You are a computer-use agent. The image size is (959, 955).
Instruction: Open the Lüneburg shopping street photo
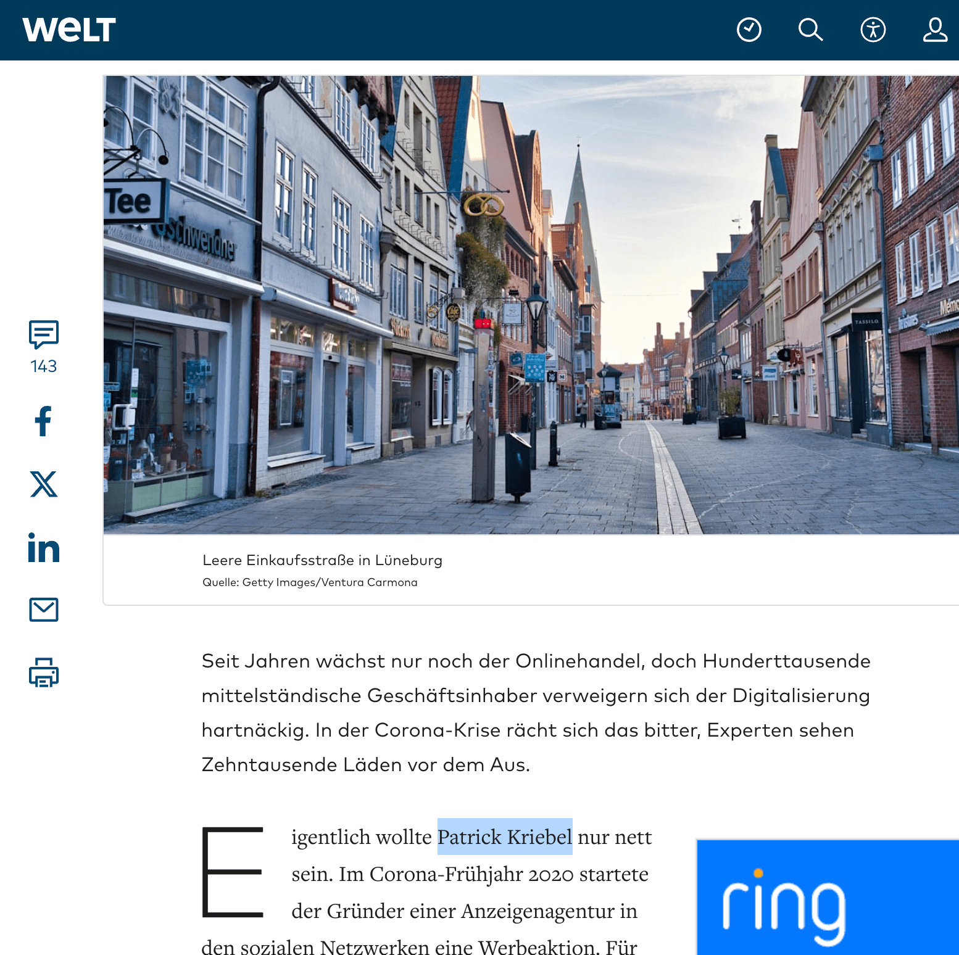tap(531, 305)
